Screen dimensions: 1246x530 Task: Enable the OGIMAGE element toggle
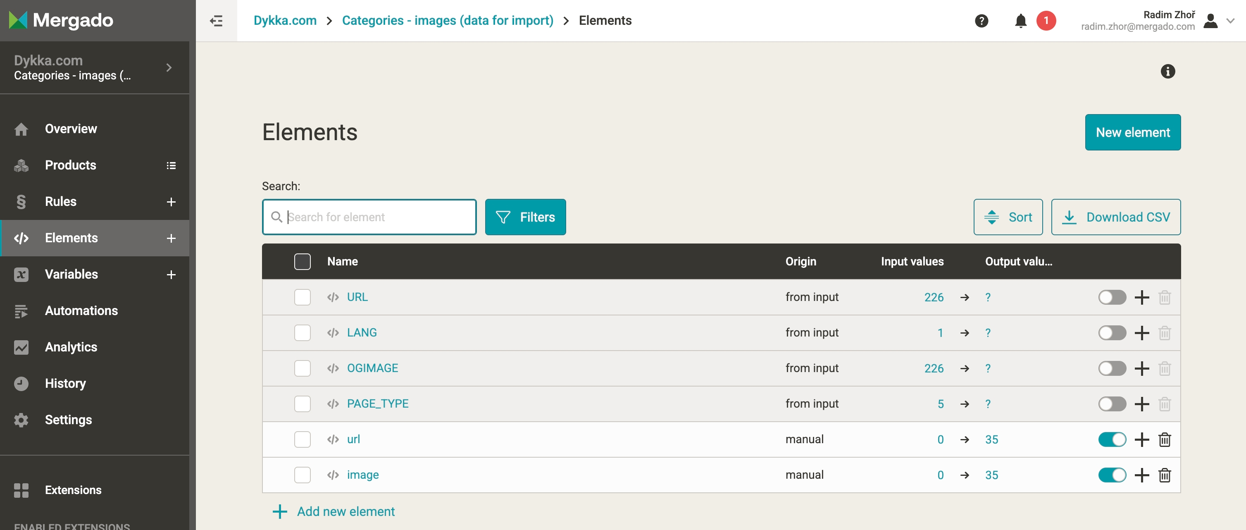pyautogui.click(x=1112, y=368)
